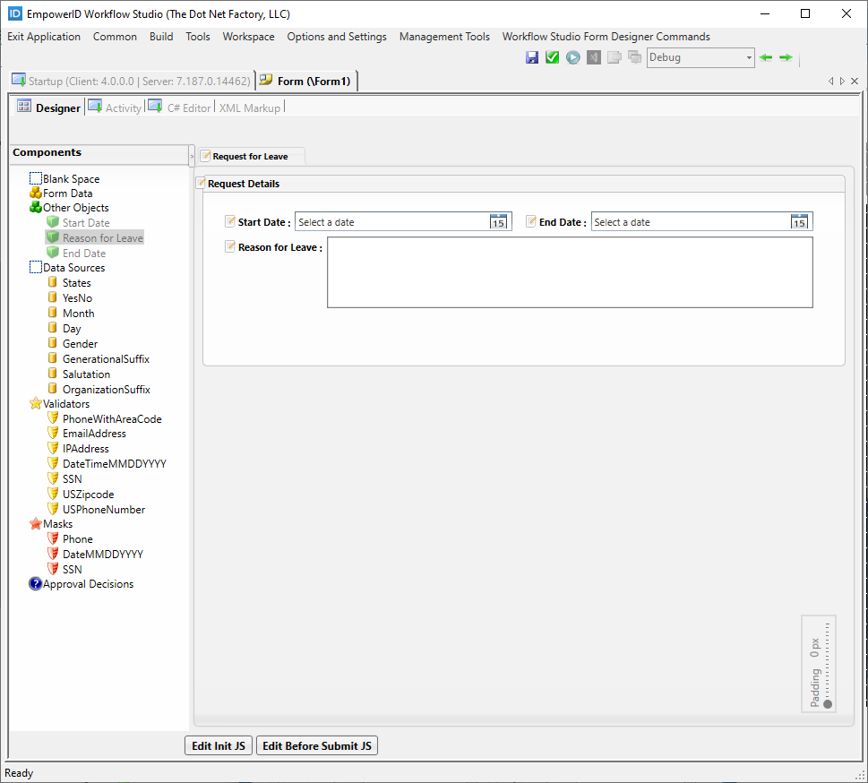This screenshot has height=783, width=868.
Task: Click the Edit Init JS button
Action: pos(219,746)
